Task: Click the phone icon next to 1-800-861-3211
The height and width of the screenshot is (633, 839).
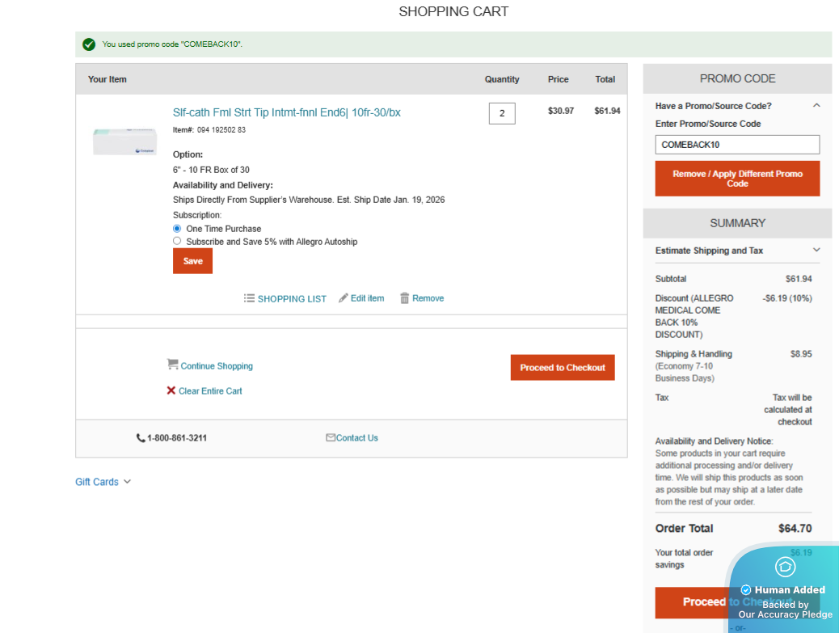Action: click(141, 438)
